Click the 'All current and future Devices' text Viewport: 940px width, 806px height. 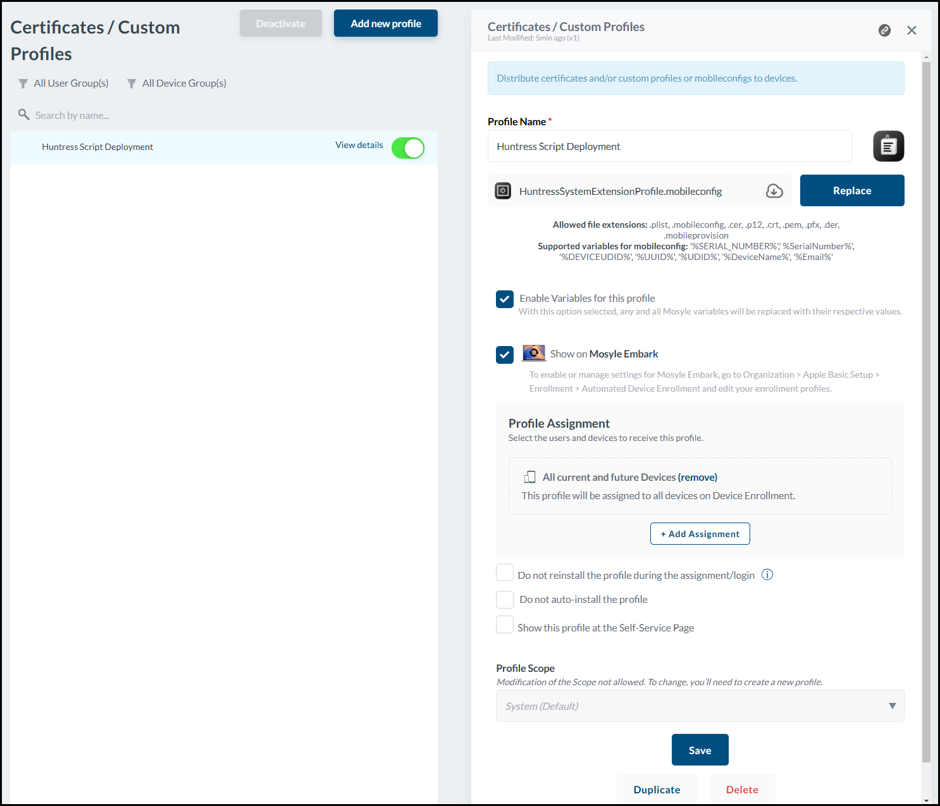tap(609, 477)
